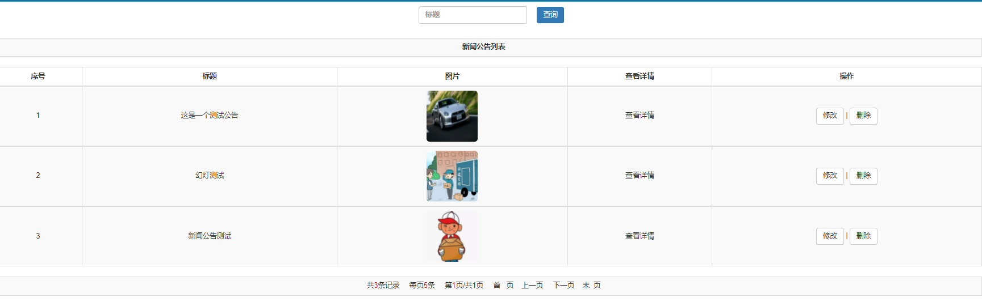This screenshot has height=306, width=982.
Task: Open the courier cartoon thumbnail for 新闻公告测试
Action: click(452, 236)
